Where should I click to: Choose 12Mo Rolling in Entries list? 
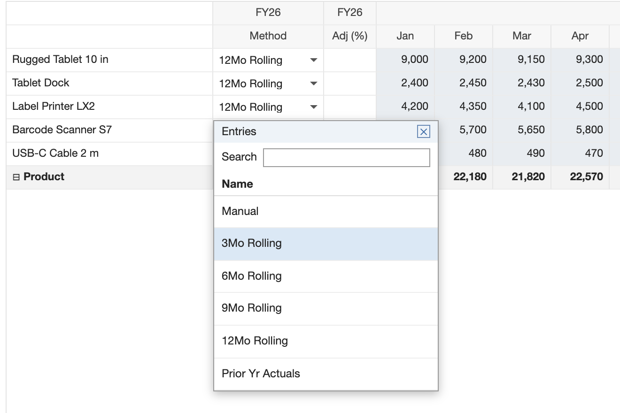coord(326,341)
